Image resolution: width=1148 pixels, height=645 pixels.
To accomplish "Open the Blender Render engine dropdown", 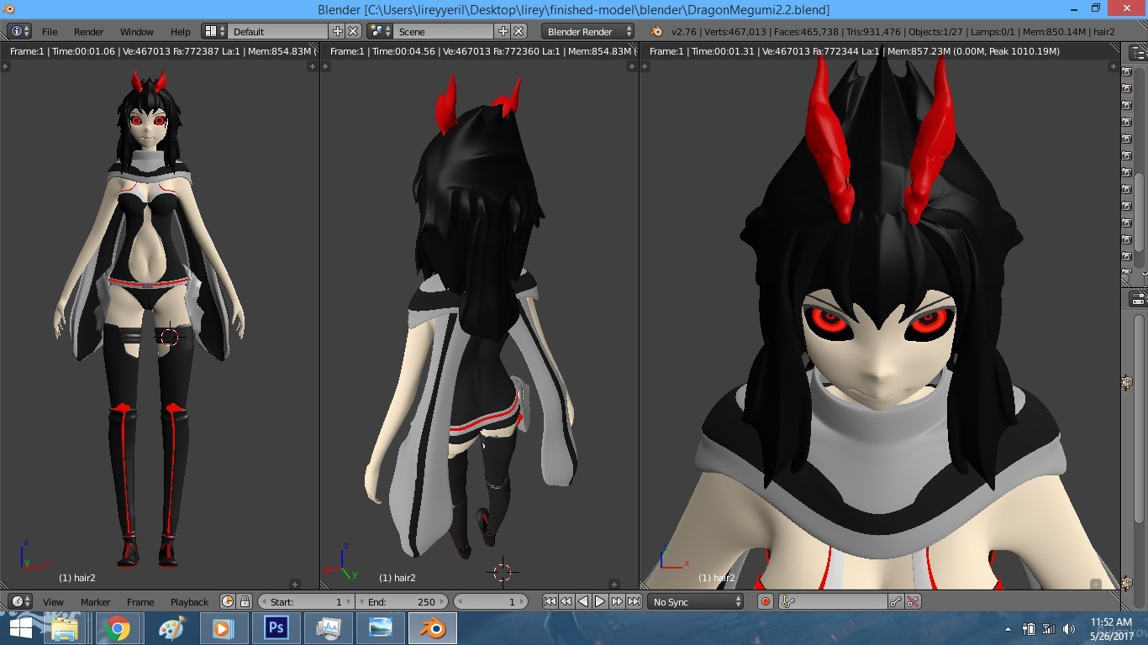I will coord(588,31).
